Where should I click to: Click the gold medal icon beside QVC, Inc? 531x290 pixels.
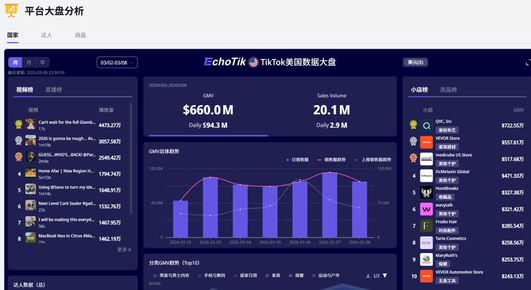pos(413,125)
